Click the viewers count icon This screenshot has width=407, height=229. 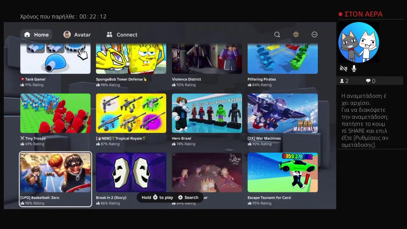(x=342, y=81)
